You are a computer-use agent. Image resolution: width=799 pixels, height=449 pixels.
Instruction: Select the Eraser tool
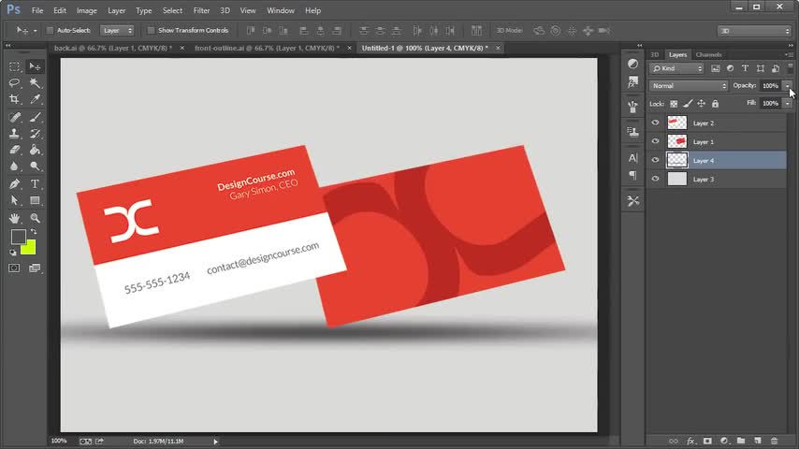point(14,150)
